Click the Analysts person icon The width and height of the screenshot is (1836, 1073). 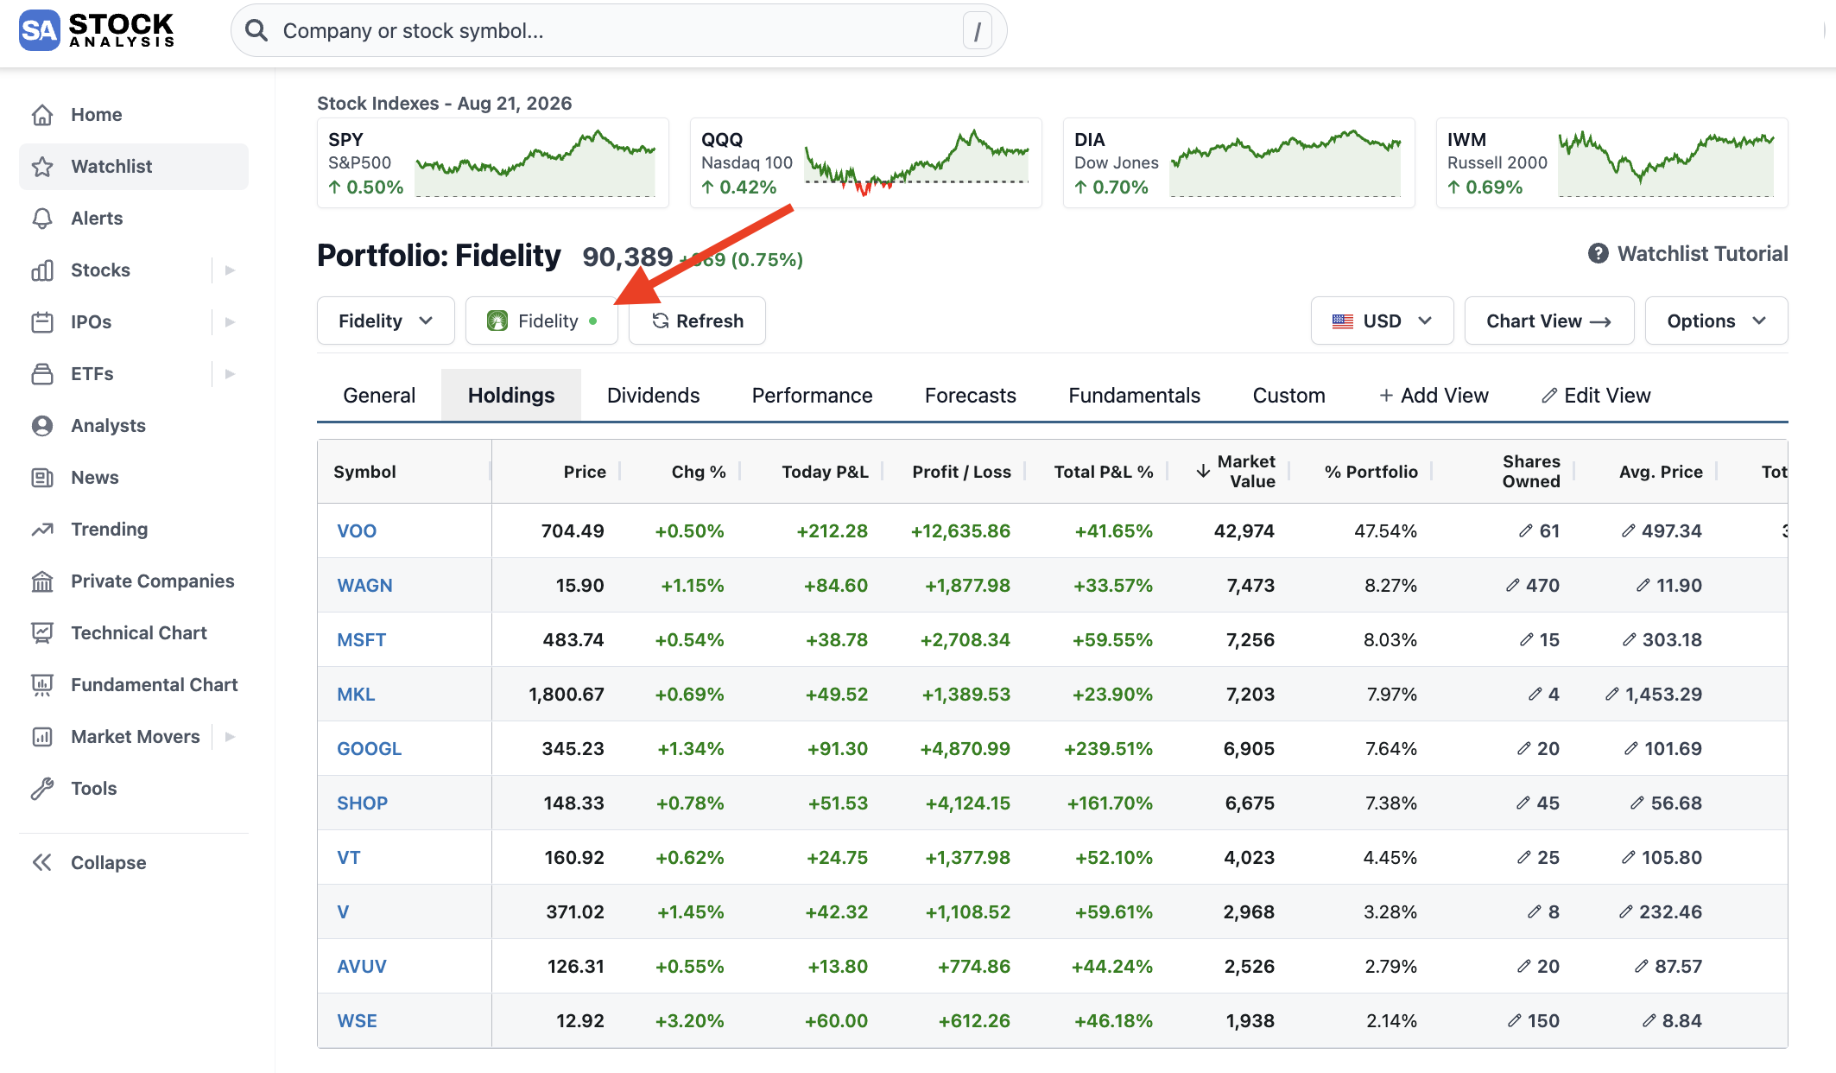coord(42,426)
